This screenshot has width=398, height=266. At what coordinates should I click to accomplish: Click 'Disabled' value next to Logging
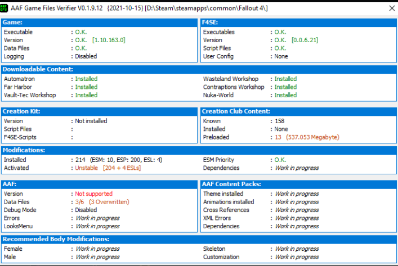point(86,56)
